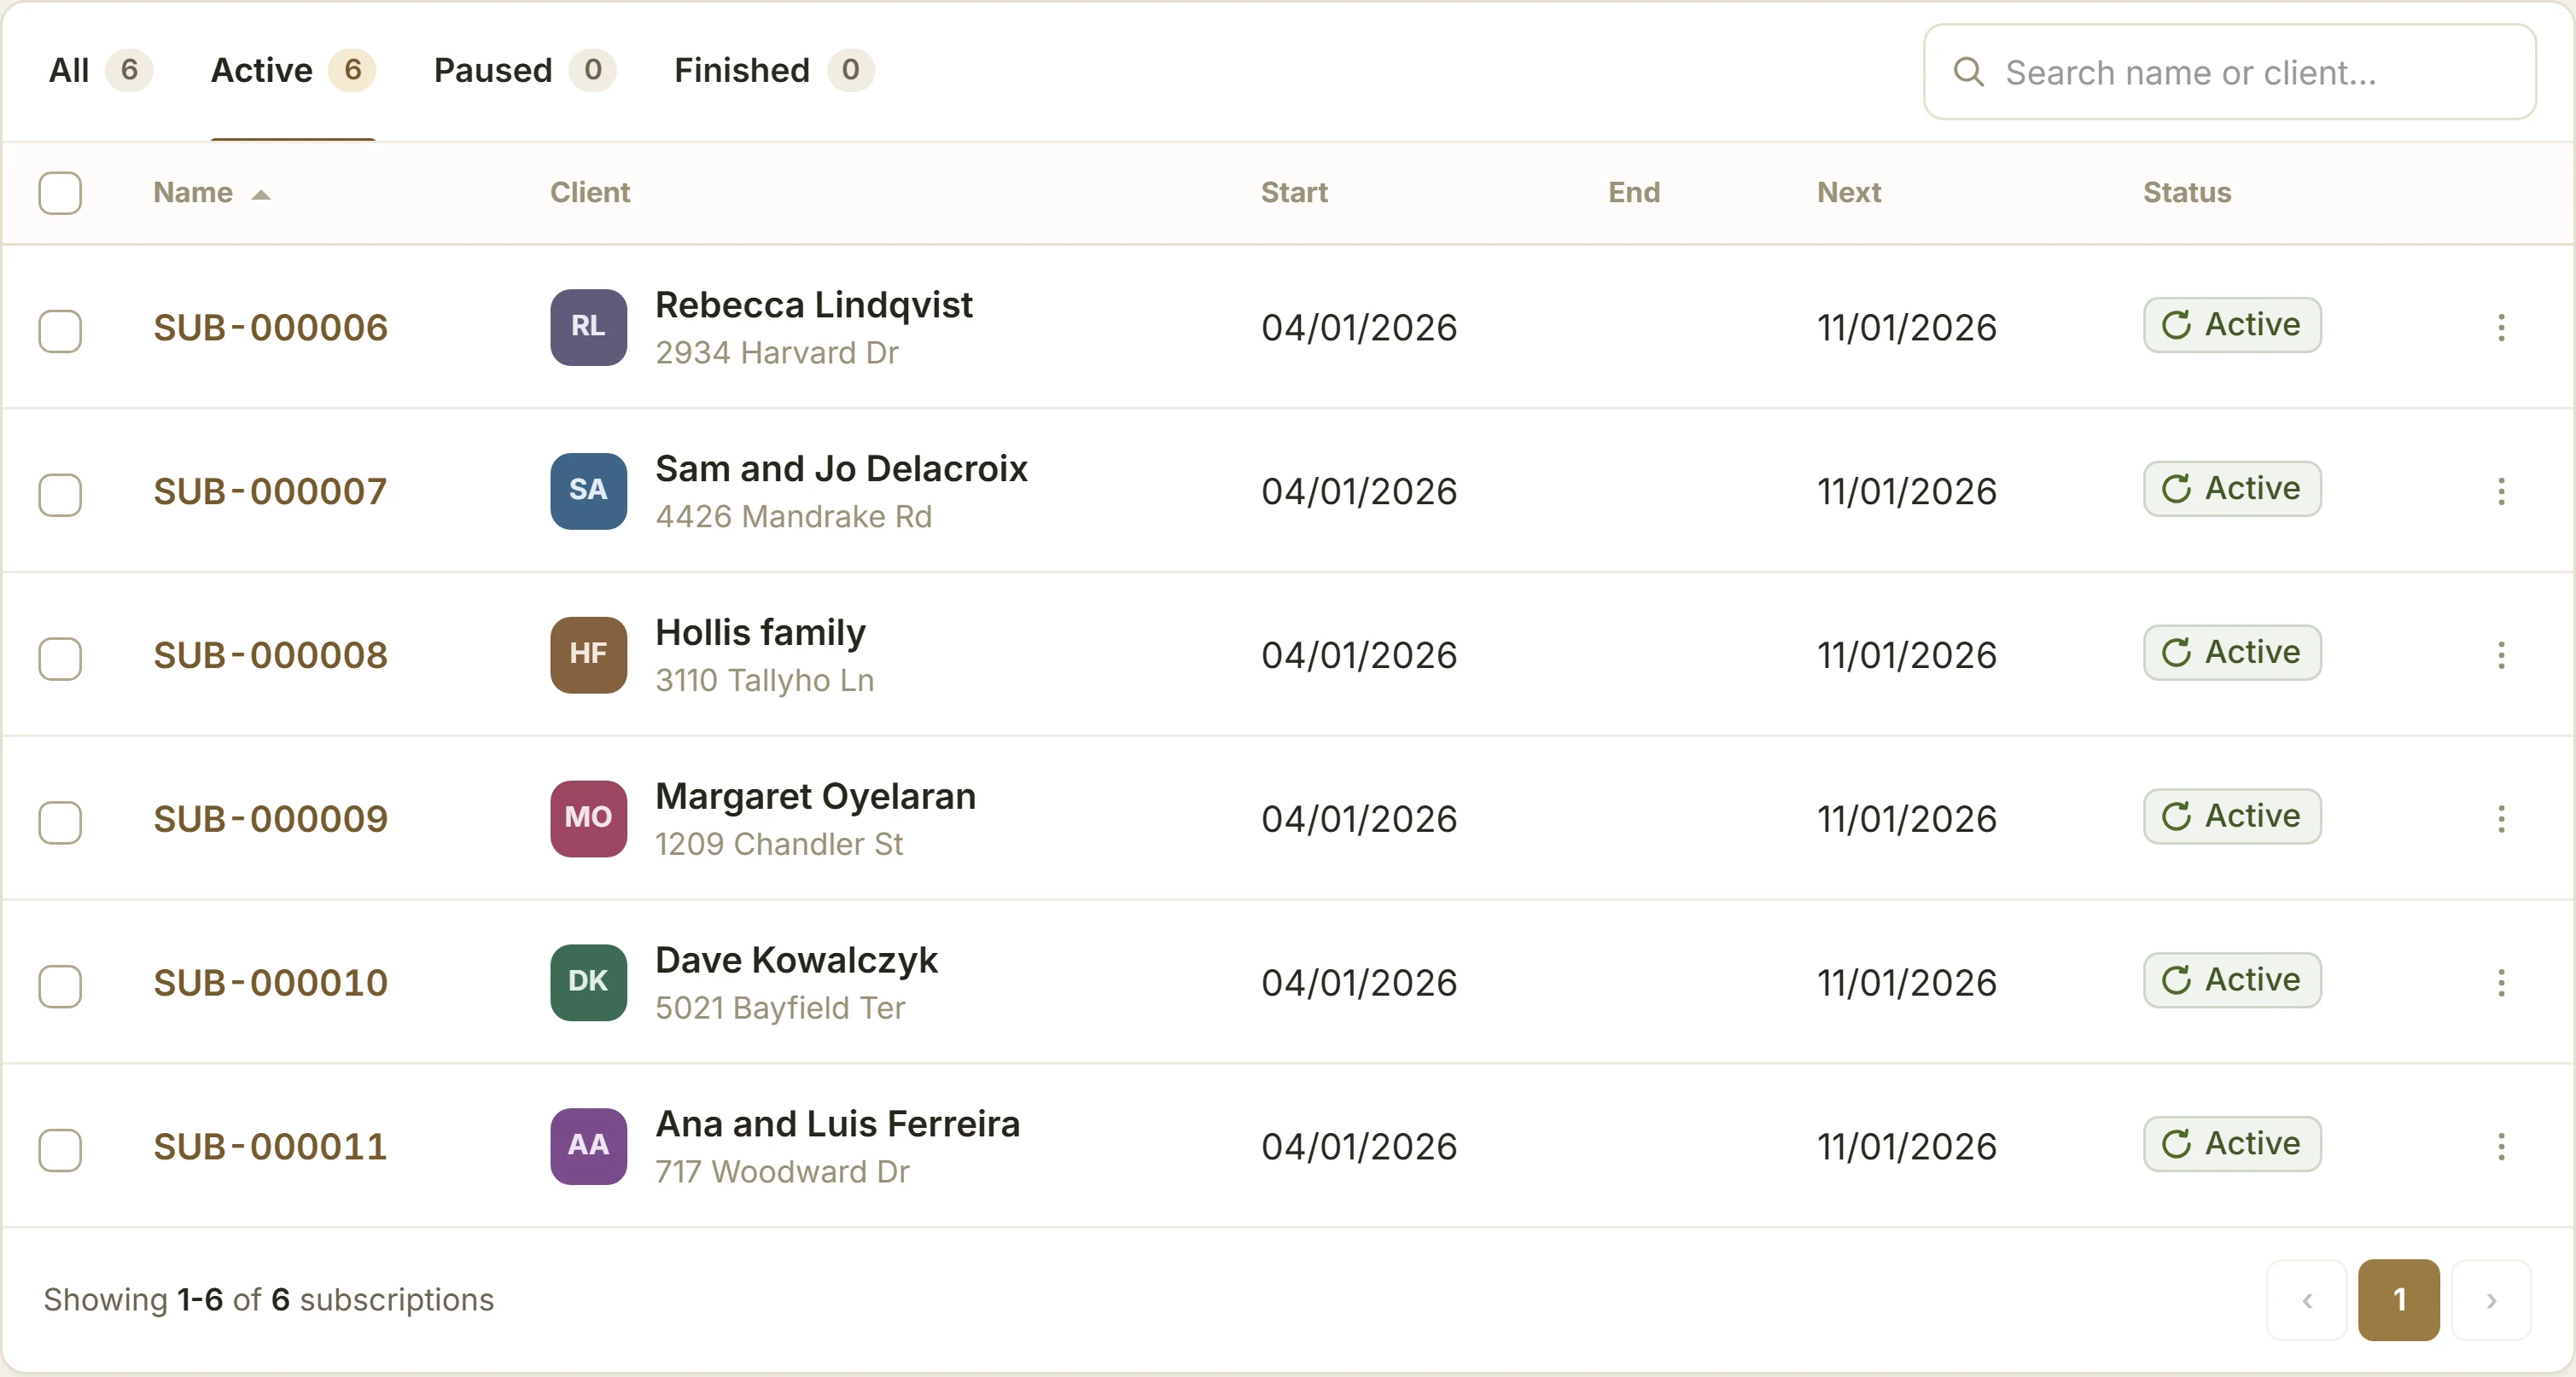Switch to the Paused tab

pos(524,70)
